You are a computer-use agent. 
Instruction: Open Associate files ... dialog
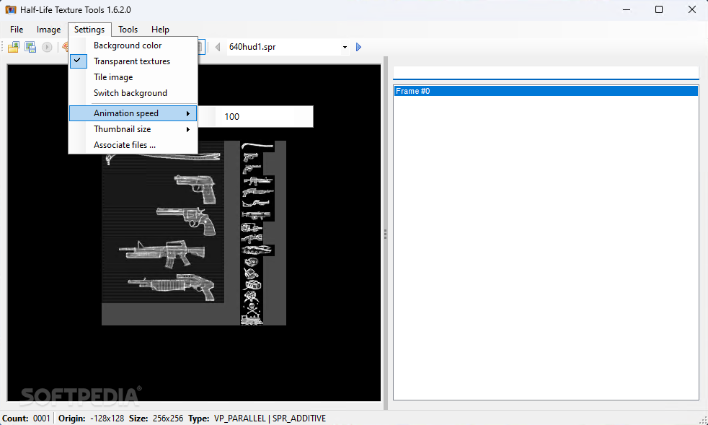click(133, 145)
